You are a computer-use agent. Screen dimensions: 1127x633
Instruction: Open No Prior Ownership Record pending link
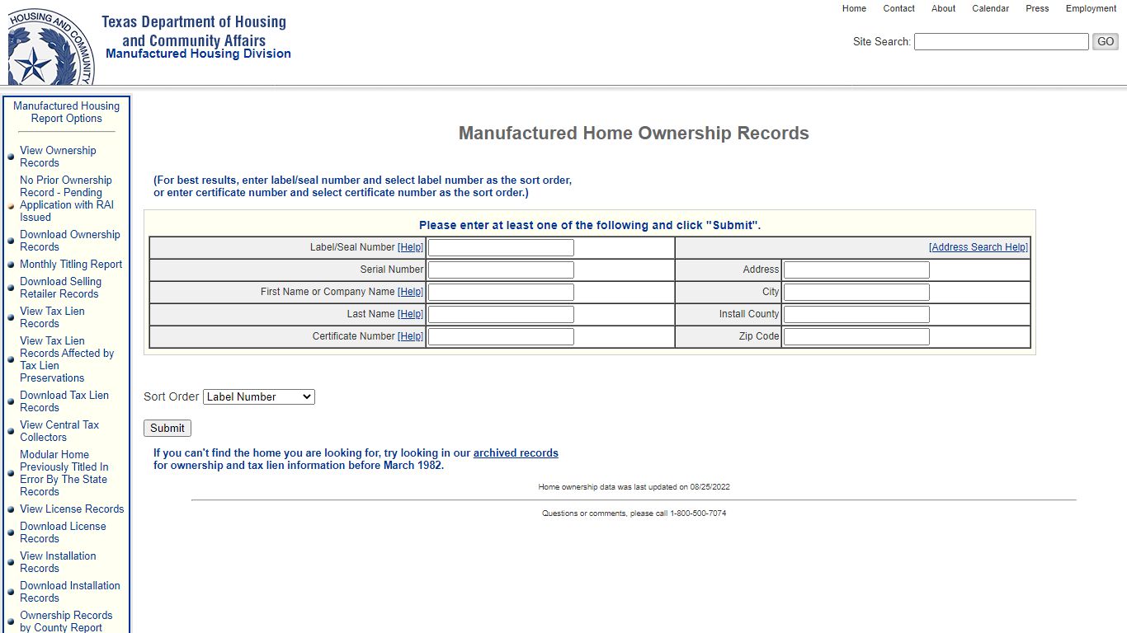(x=67, y=199)
